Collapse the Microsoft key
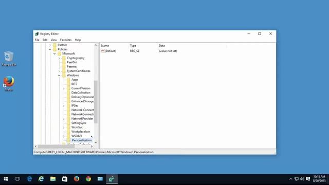 [54, 53]
